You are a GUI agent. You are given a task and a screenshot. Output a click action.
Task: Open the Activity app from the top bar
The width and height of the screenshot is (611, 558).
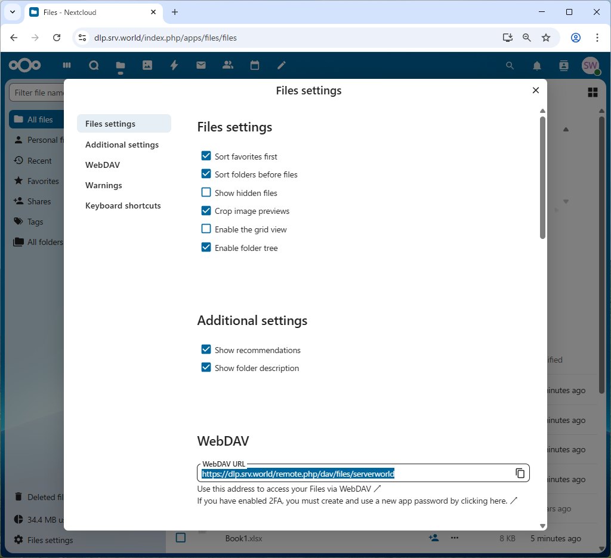174,66
